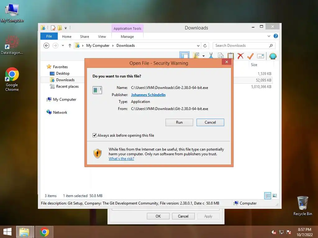Select Favorites in the navigation pane

[60, 67]
